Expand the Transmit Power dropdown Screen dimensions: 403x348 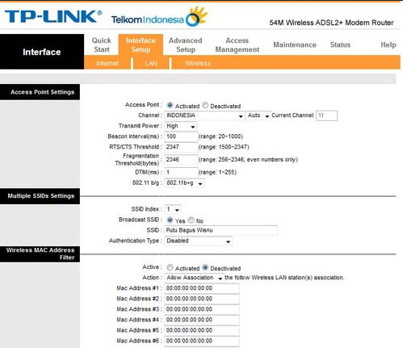tap(180, 126)
